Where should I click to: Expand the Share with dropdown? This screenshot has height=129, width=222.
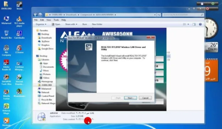(x=71, y=24)
